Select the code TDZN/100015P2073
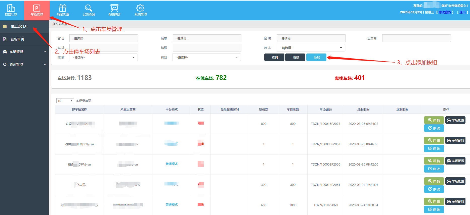 [x=325, y=124]
